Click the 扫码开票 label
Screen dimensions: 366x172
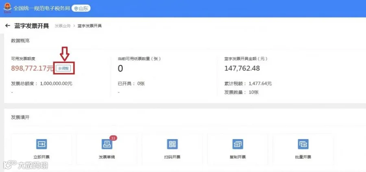click(x=172, y=157)
